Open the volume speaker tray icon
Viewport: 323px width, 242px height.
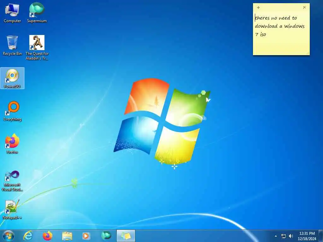(291, 236)
